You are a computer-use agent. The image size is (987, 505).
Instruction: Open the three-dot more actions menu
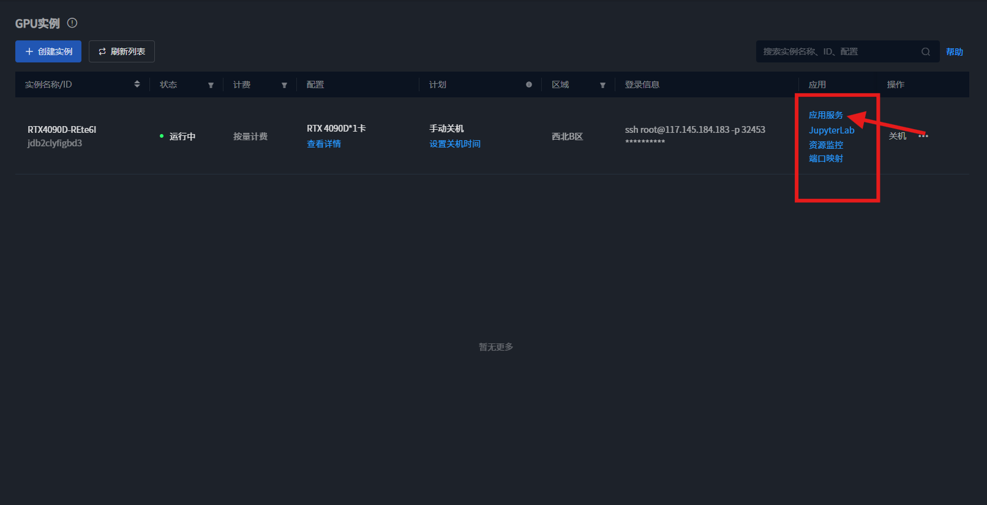click(x=923, y=136)
